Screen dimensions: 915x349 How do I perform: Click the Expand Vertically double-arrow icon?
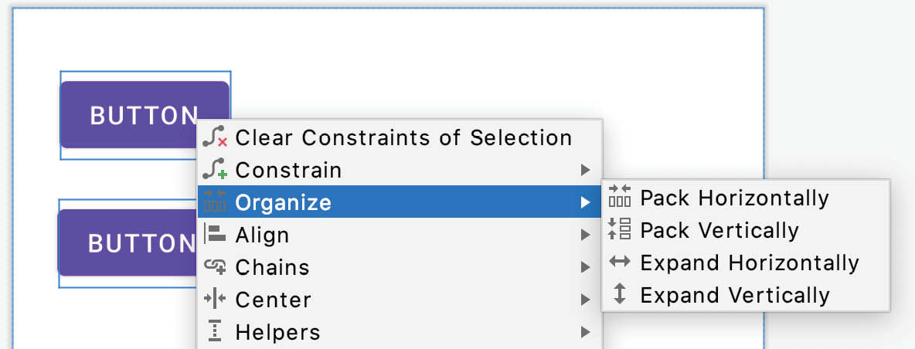click(x=620, y=293)
